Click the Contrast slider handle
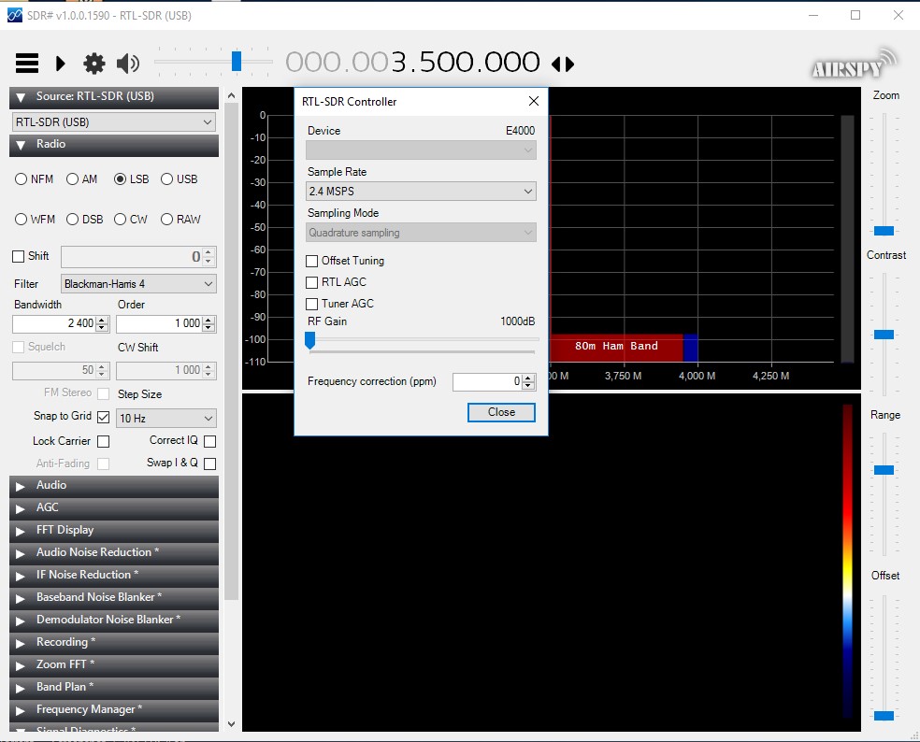920x742 pixels. (x=884, y=335)
